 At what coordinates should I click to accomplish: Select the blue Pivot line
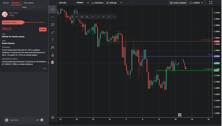175,56
